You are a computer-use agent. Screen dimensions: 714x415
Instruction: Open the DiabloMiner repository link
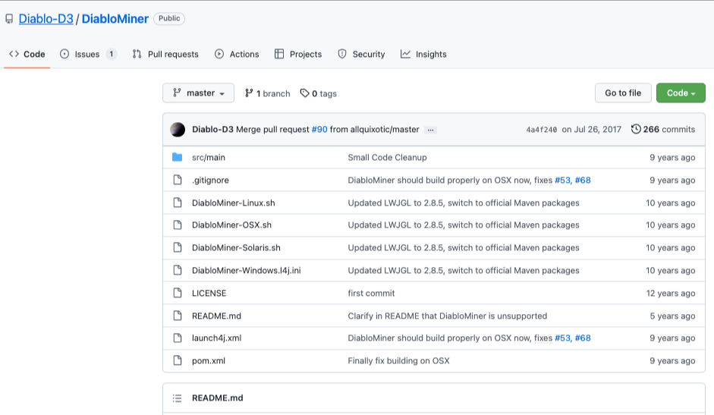tap(115, 19)
